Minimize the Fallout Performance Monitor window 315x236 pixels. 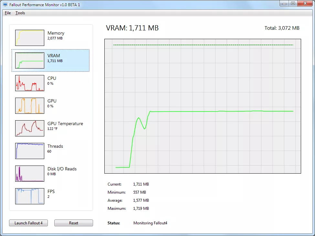[284, 4]
